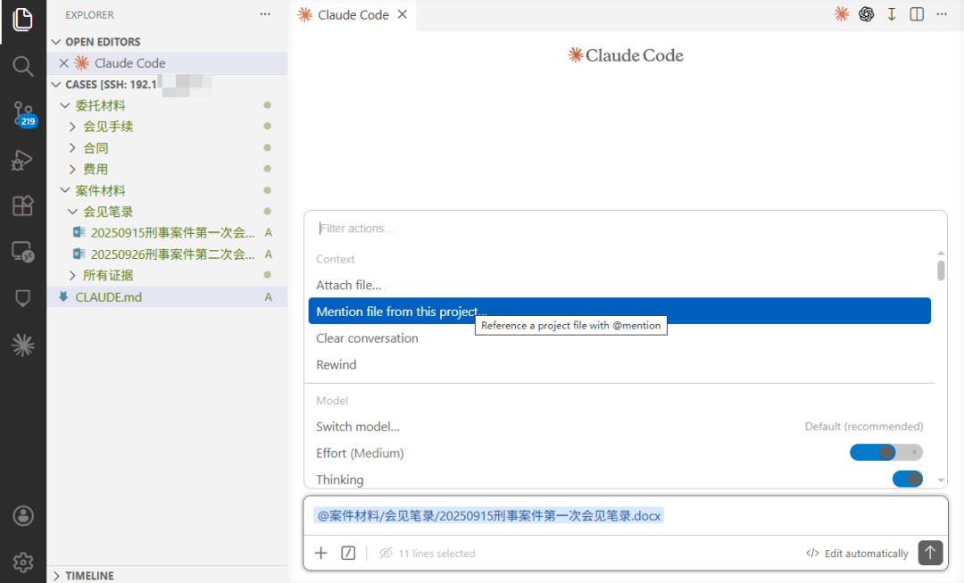
Task: Click Claude starburst icon in editor title bar
Action: tap(842, 14)
